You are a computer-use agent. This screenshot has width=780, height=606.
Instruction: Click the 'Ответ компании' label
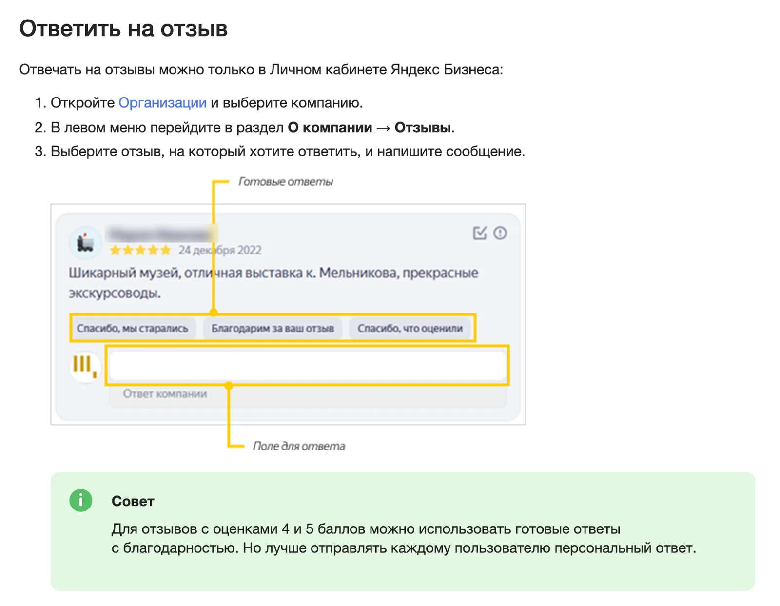(x=165, y=393)
